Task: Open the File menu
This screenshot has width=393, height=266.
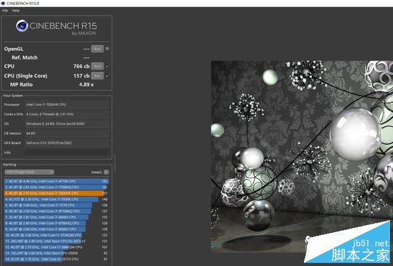Action: (5, 10)
